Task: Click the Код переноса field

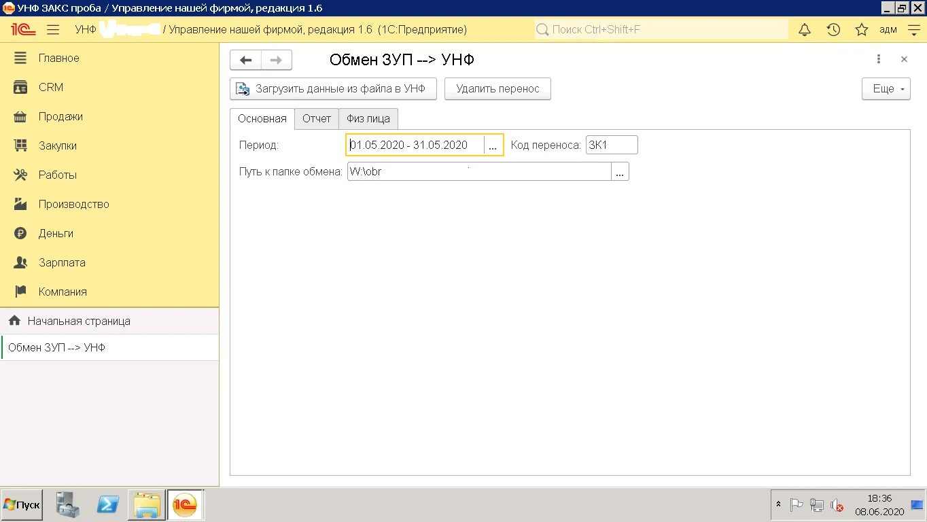Action: point(612,145)
